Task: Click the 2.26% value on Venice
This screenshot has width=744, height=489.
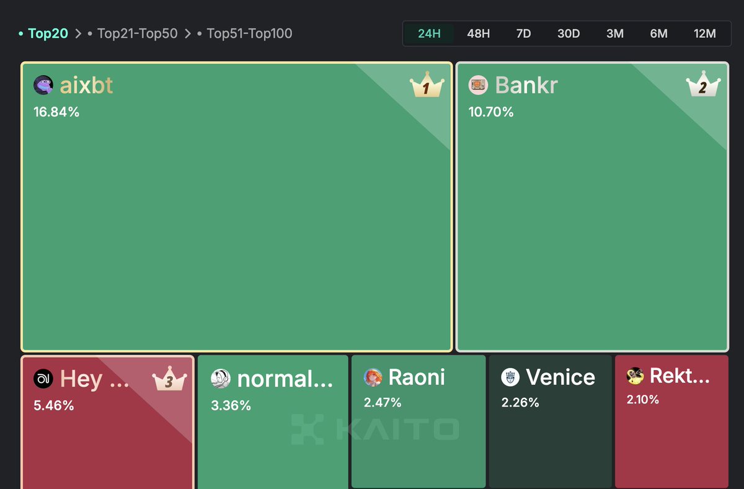Action: click(520, 403)
